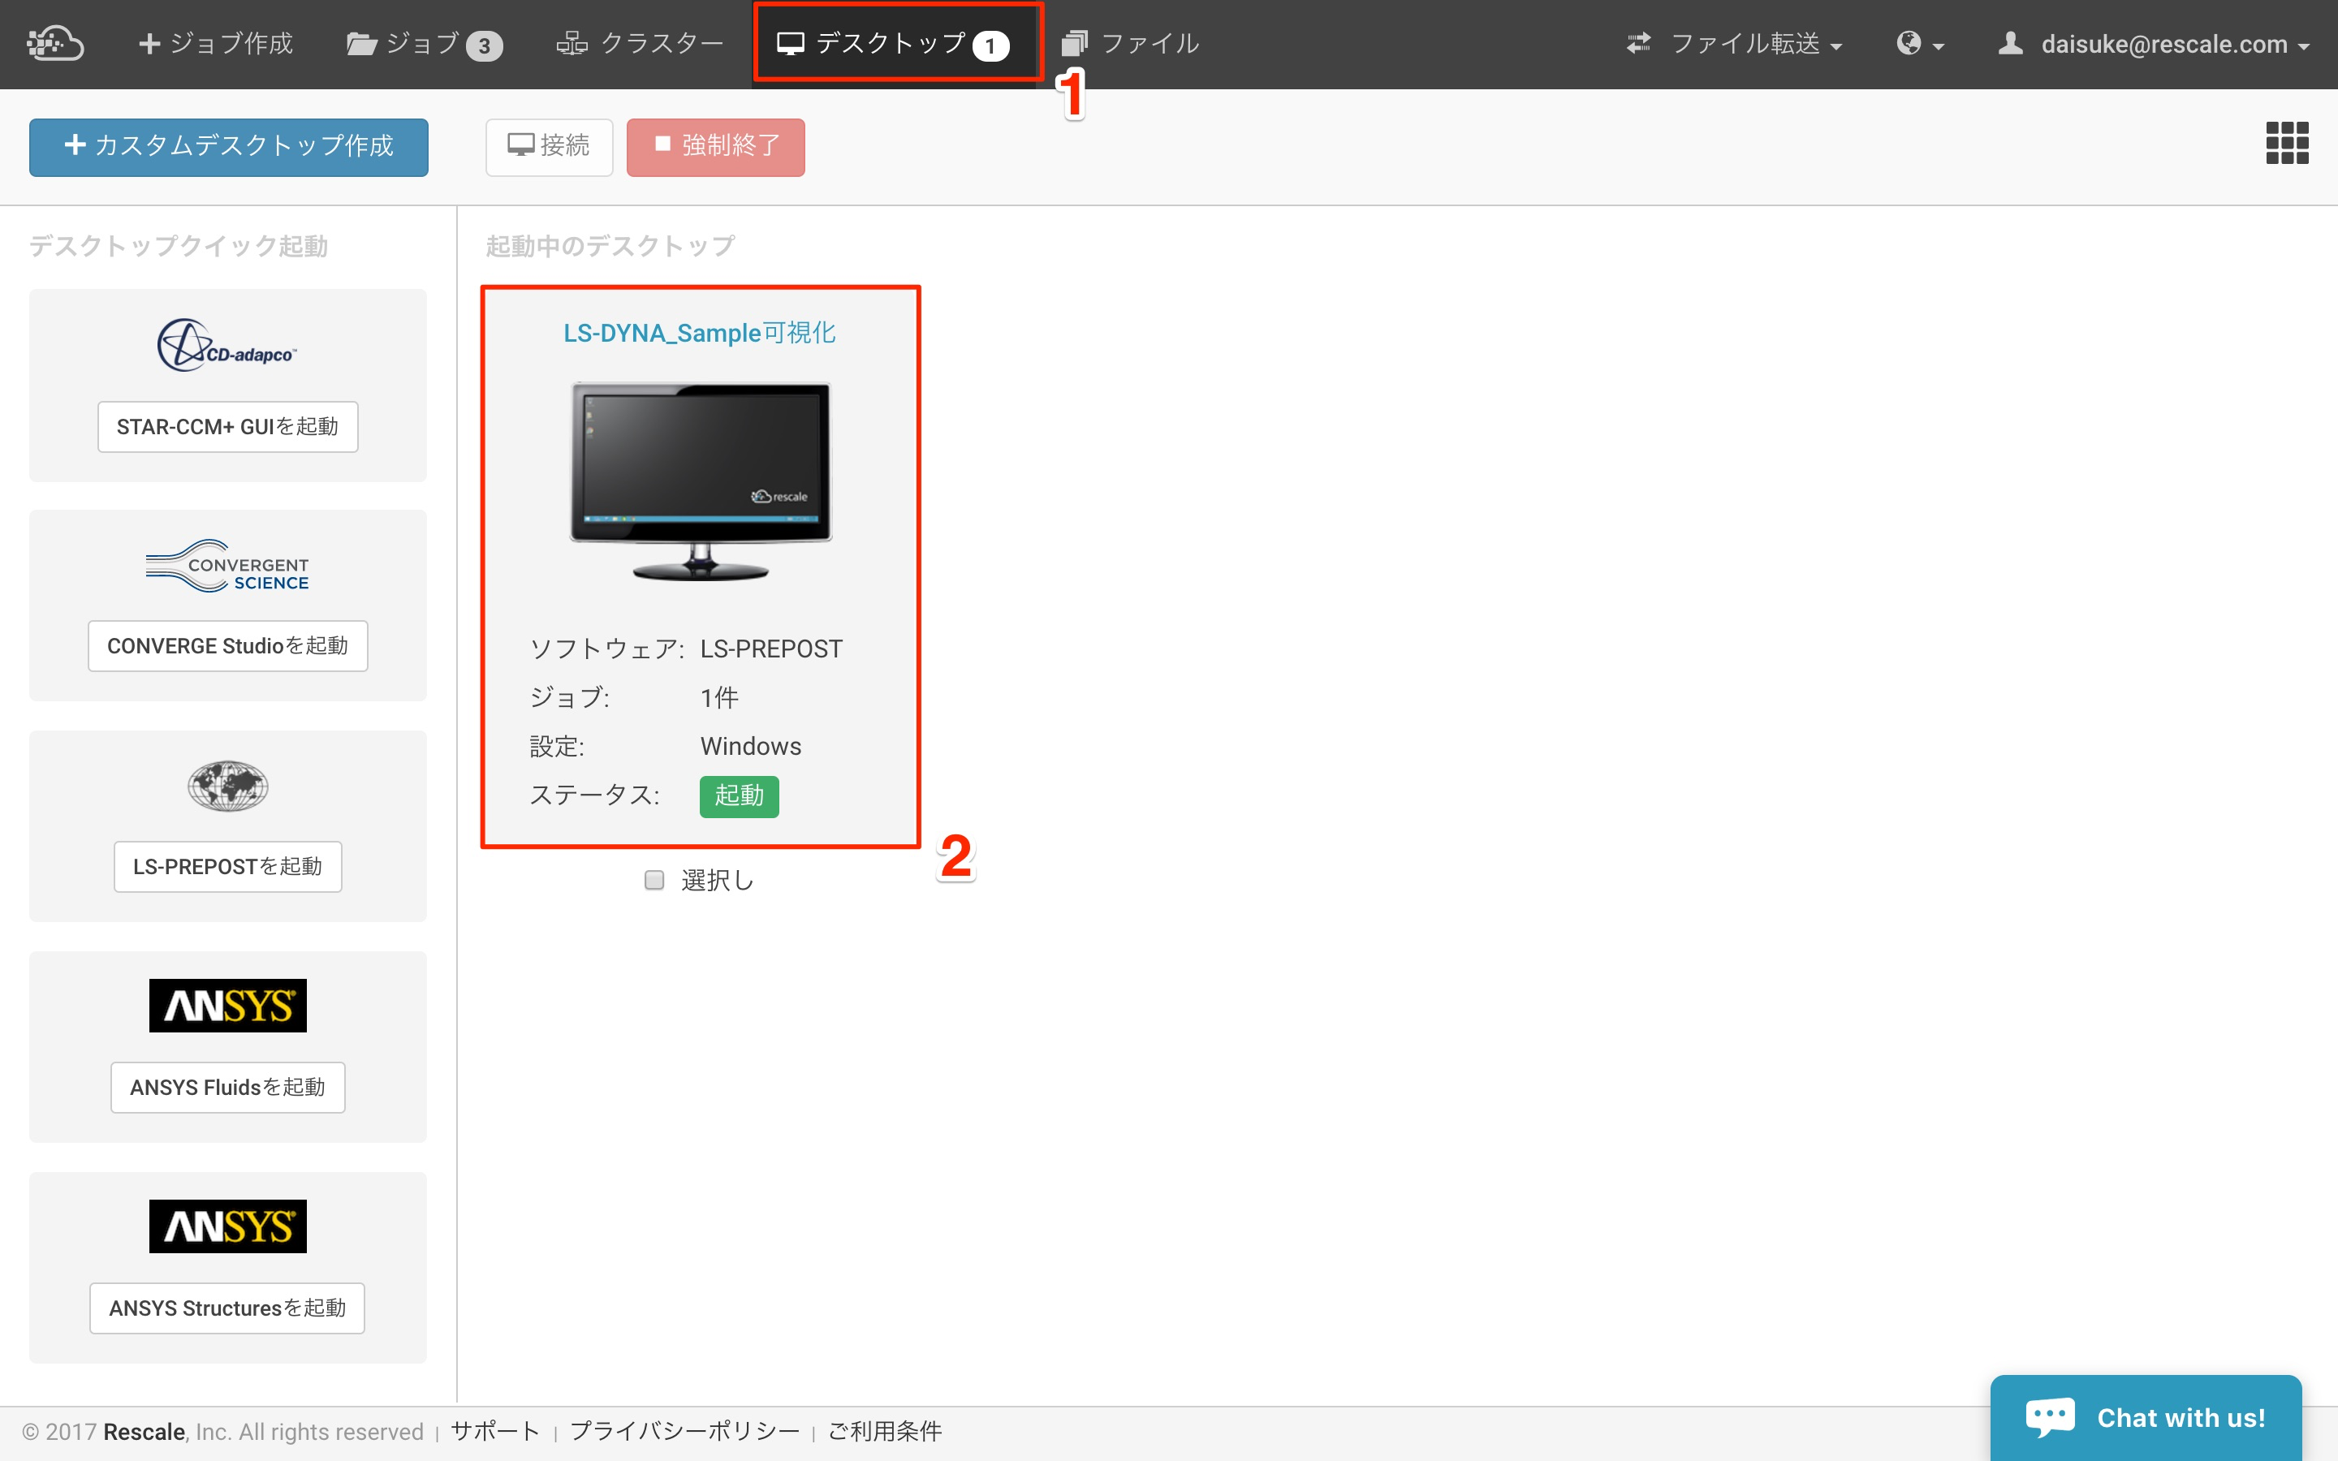Click the user profile person icon
Screen dimensions: 2338x1461
[x=2011, y=42]
